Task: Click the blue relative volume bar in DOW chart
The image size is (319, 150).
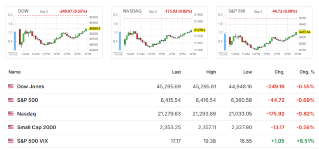Action: coord(15,41)
